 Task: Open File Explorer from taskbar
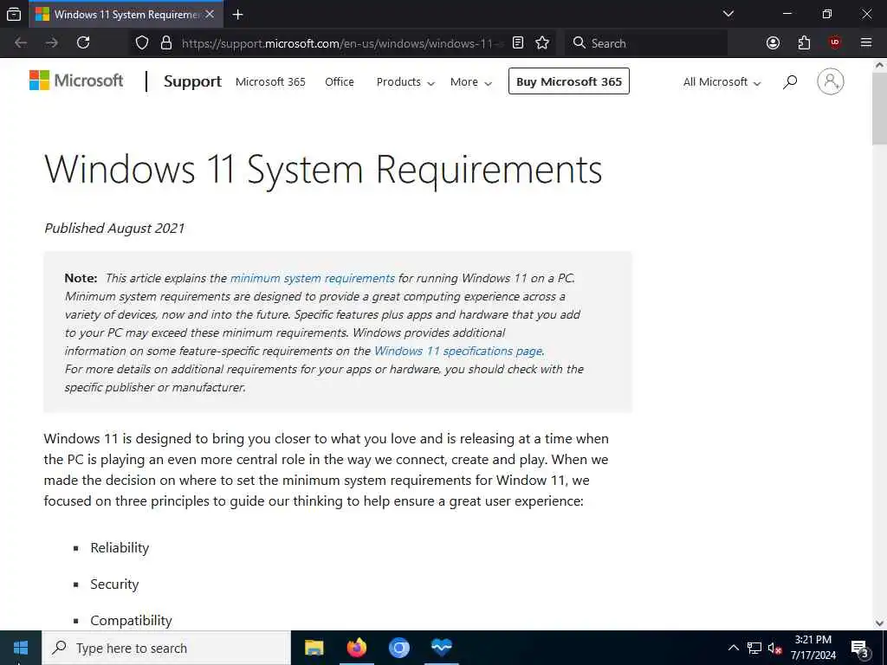(314, 648)
